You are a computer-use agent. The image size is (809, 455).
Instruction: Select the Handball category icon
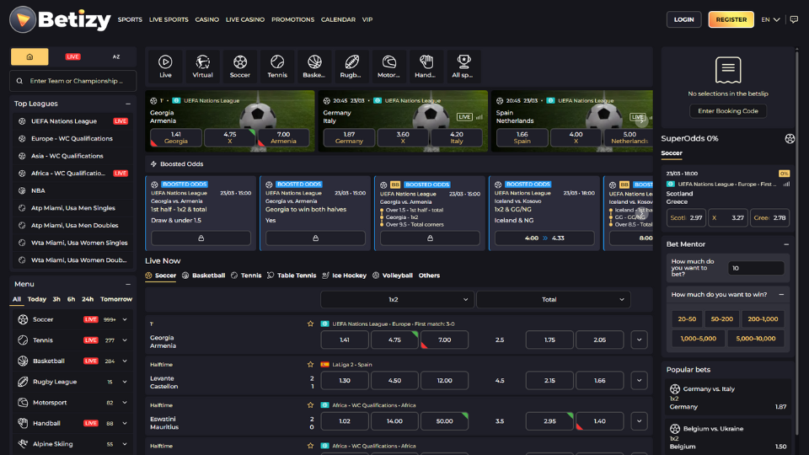pos(426,66)
